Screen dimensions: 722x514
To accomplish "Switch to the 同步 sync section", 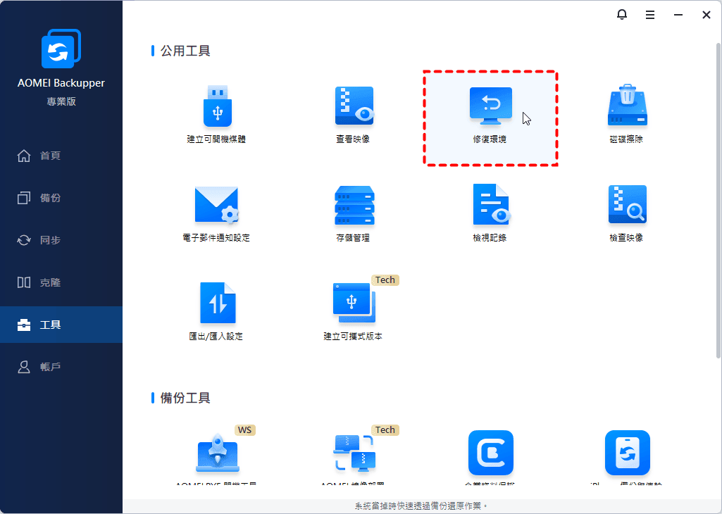I will (49, 240).
